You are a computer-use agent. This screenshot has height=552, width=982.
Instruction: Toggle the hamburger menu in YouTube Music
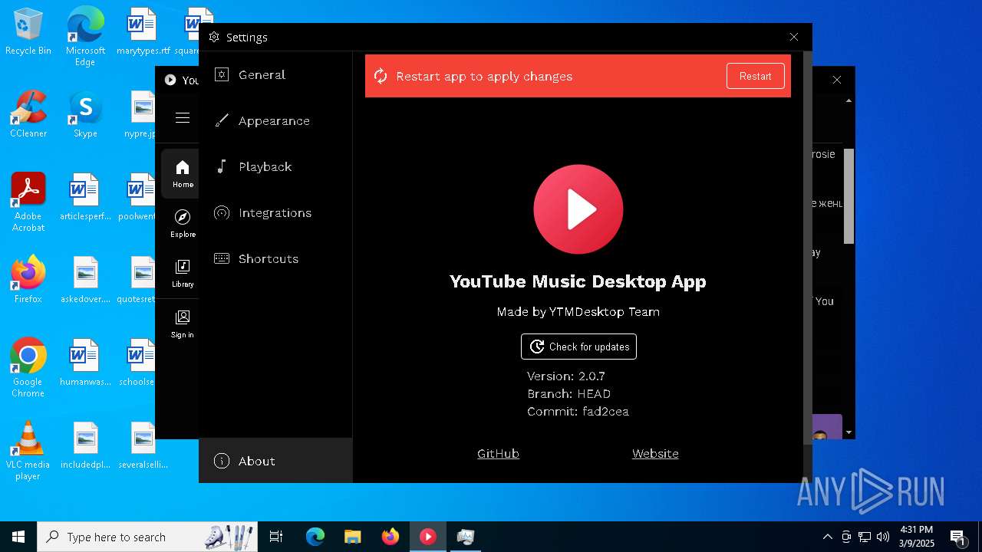tap(183, 117)
